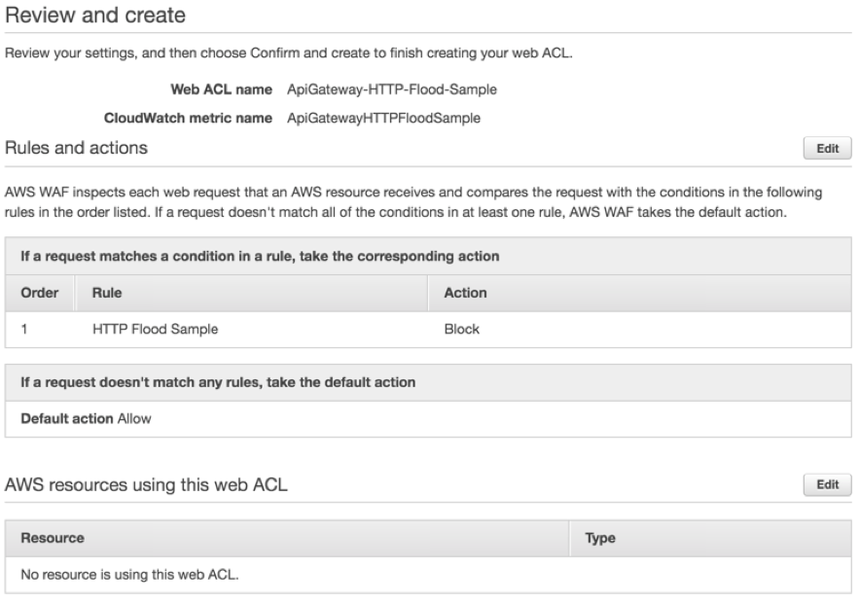
Task: Click Edit button for AWS resources section
Action: click(827, 483)
